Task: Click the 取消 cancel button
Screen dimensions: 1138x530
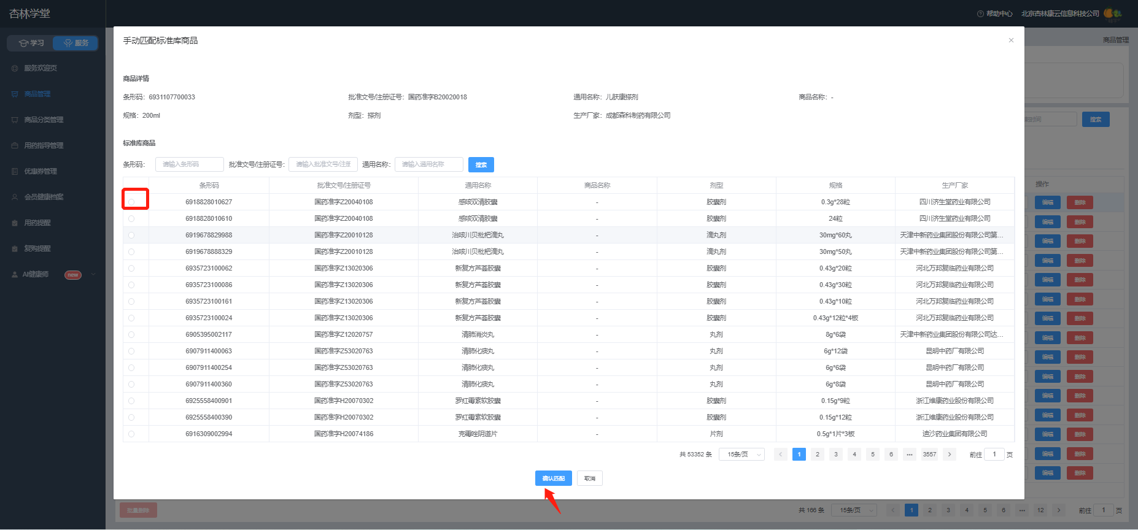Action: (x=590, y=478)
